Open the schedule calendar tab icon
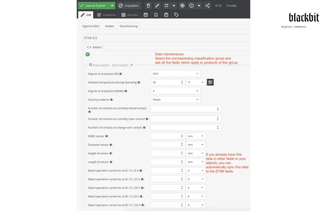The width and height of the screenshot is (327, 211). tap(146, 15)
